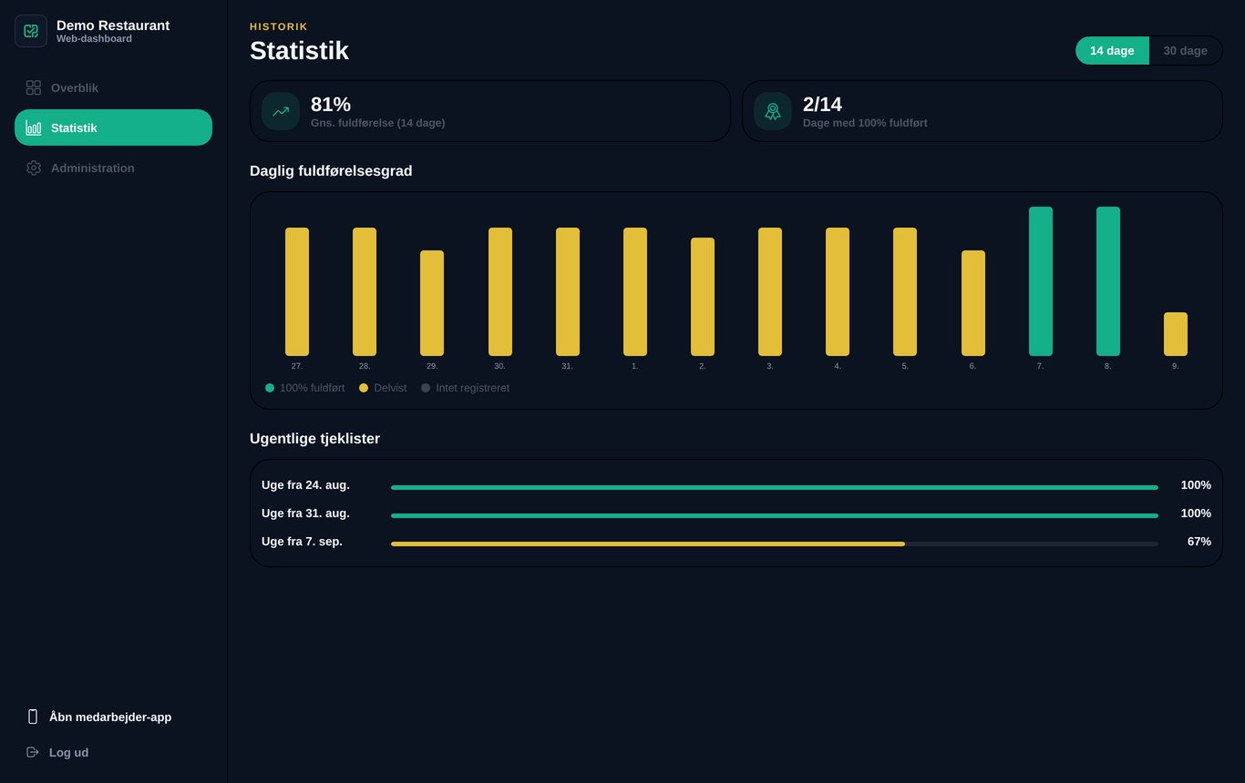Click the 81% average completion value

[x=331, y=104]
